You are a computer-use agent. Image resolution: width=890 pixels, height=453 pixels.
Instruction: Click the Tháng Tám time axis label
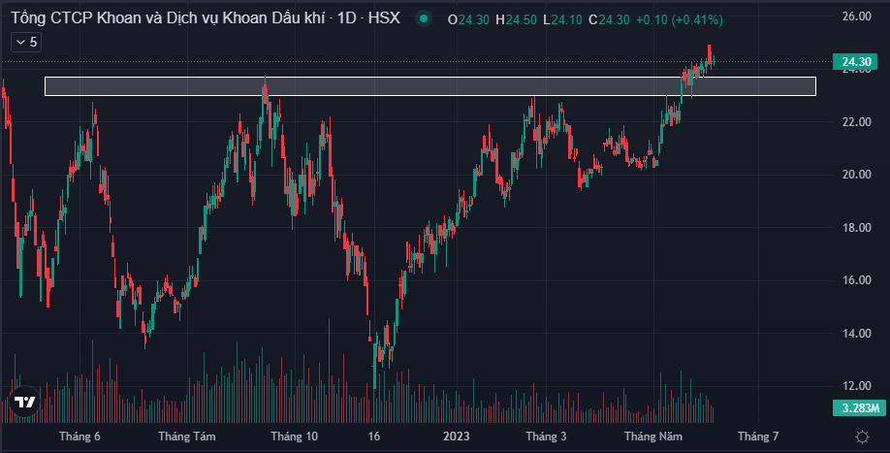pyautogui.click(x=187, y=437)
